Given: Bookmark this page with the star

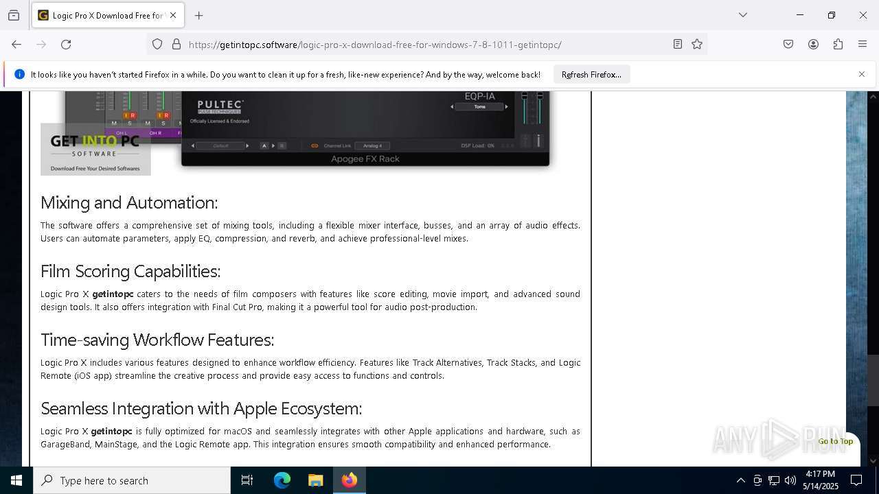Looking at the screenshot, I should point(697,44).
